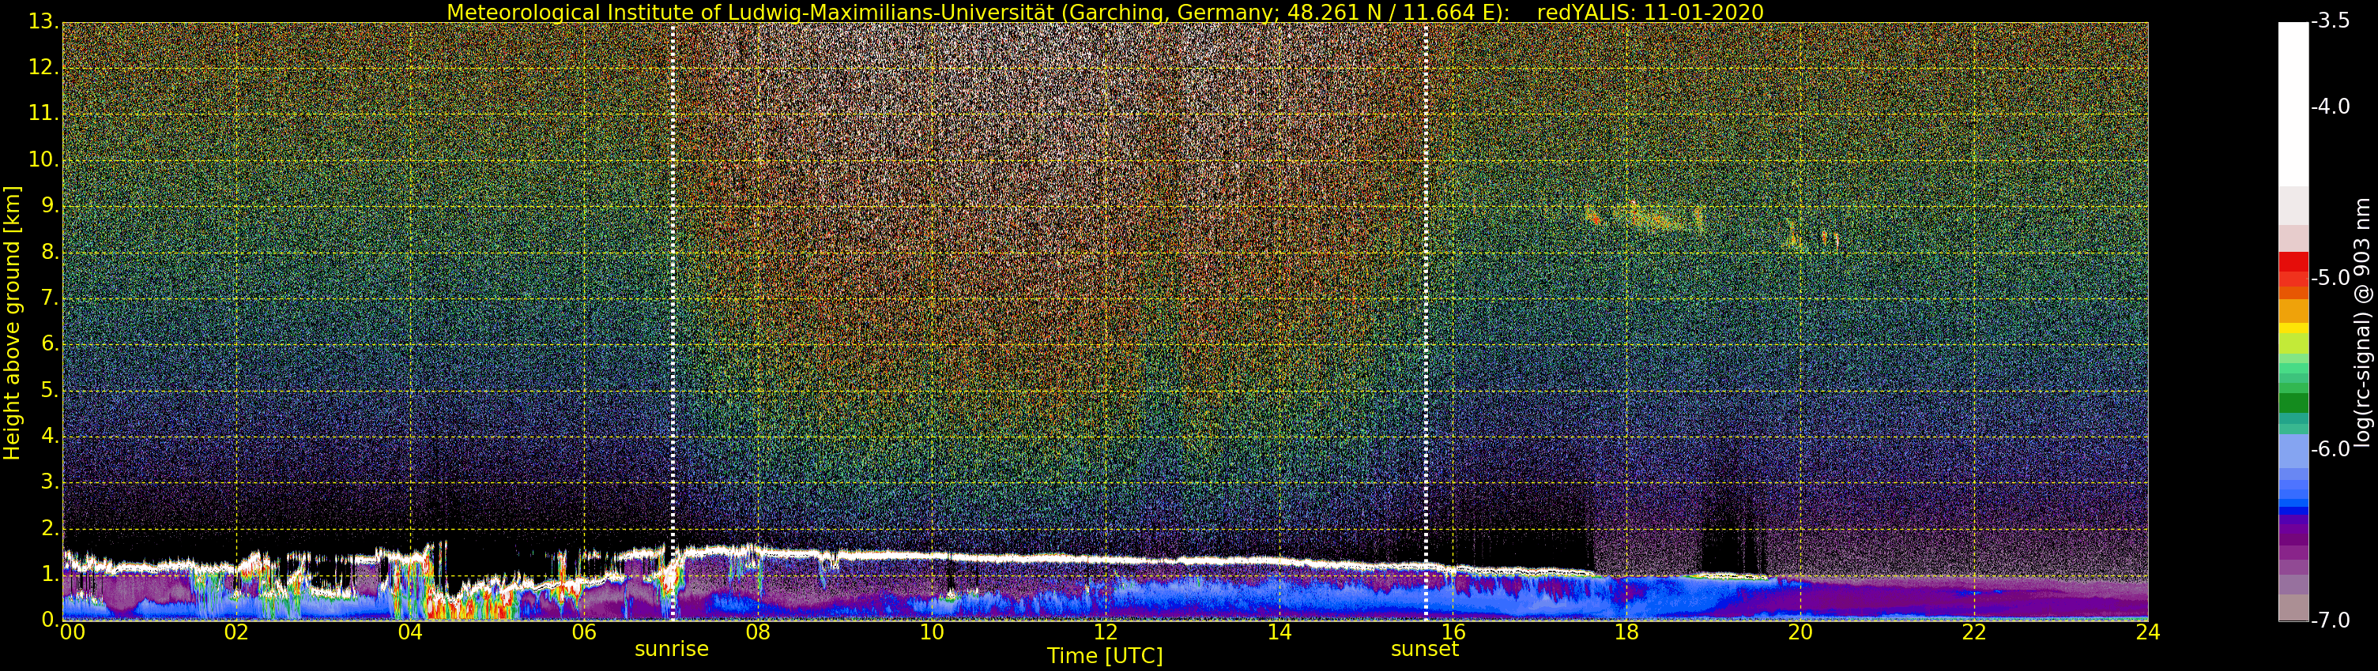Click the x-axis tick label '04'
Screen dimensions: 2378x671
point(410,632)
